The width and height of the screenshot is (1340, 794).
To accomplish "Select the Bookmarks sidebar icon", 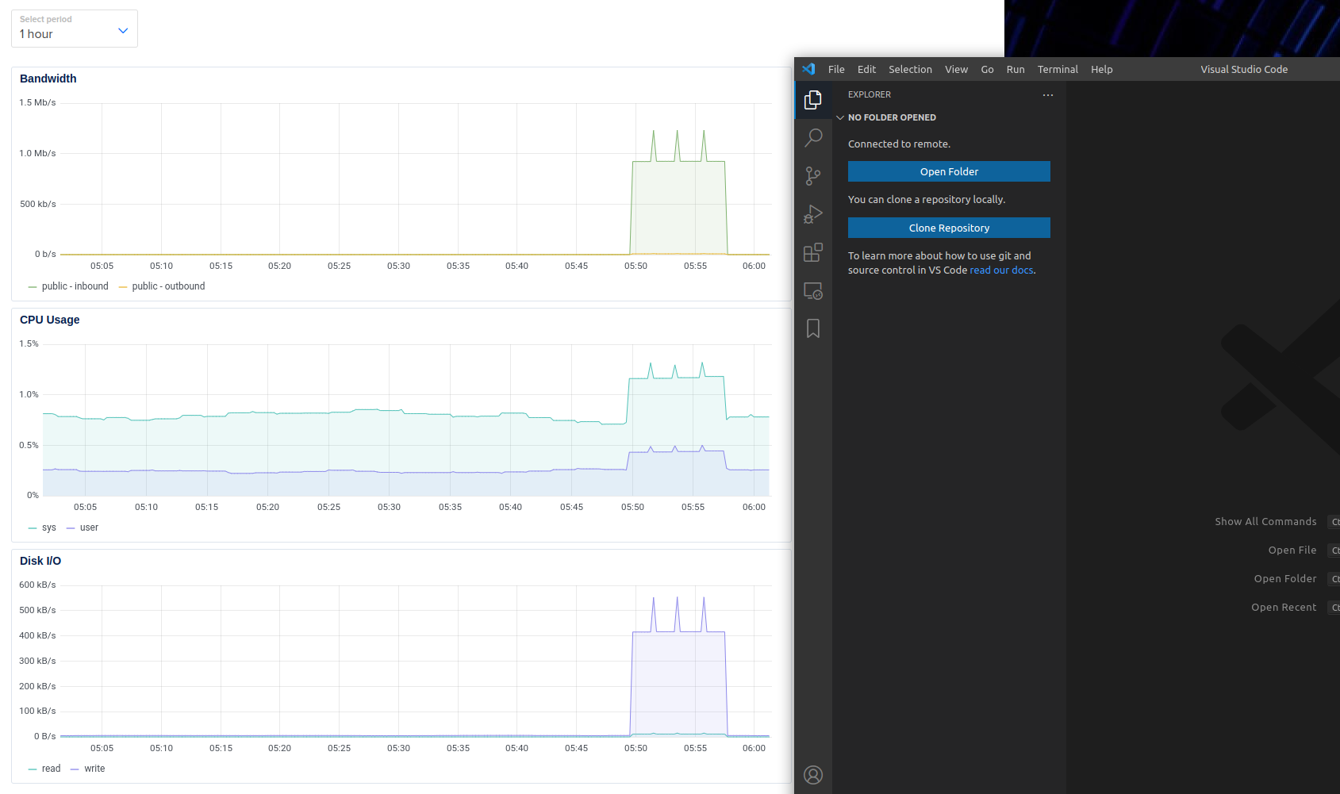I will coord(813,328).
